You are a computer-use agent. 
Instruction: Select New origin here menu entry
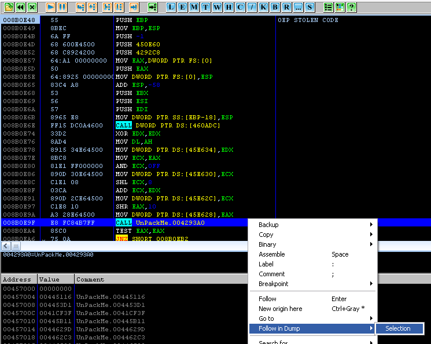click(x=281, y=309)
